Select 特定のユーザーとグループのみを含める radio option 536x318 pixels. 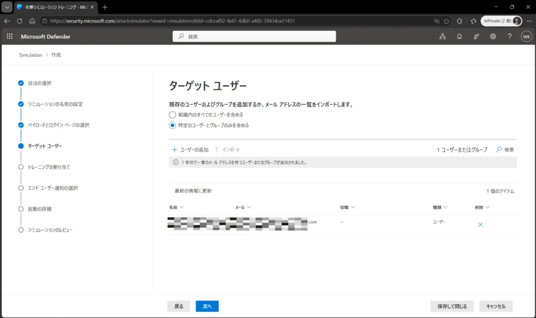point(172,125)
